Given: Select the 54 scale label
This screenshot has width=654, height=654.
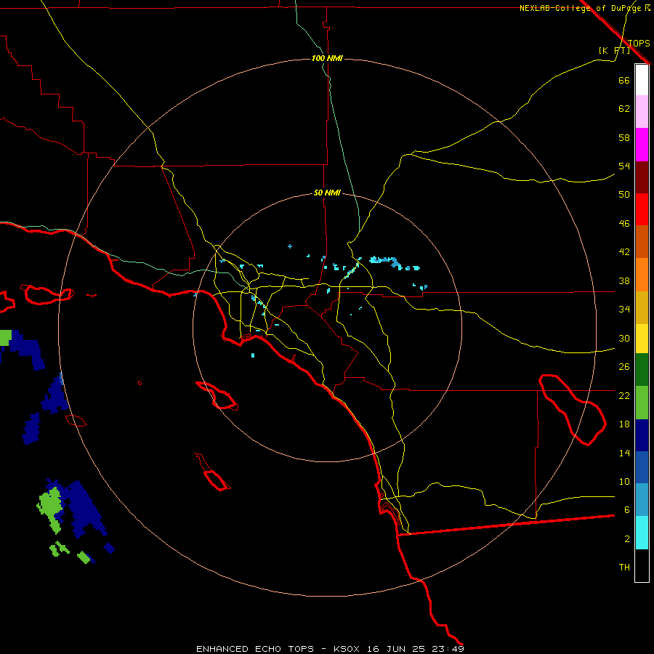Looking at the screenshot, I should coord(624,166).
